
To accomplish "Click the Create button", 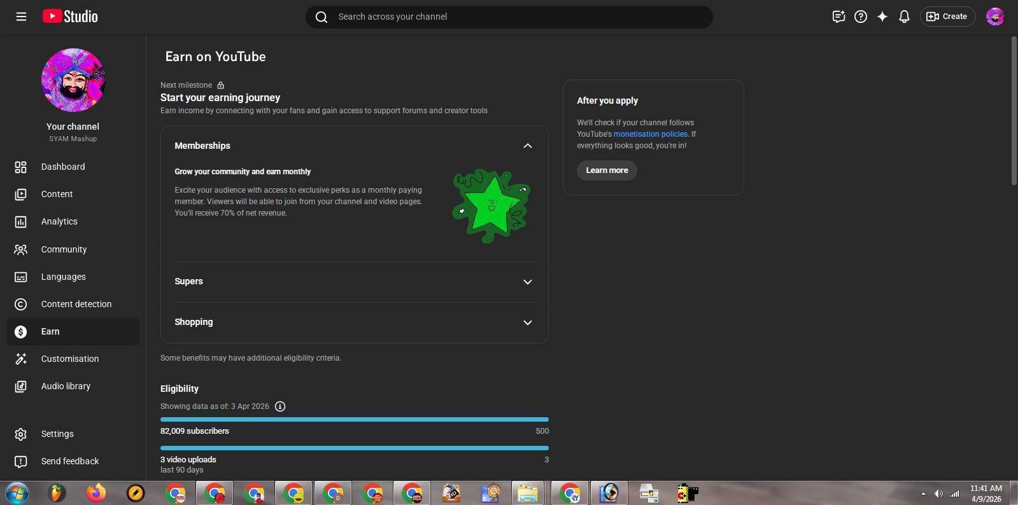I will tap(947, 17).
